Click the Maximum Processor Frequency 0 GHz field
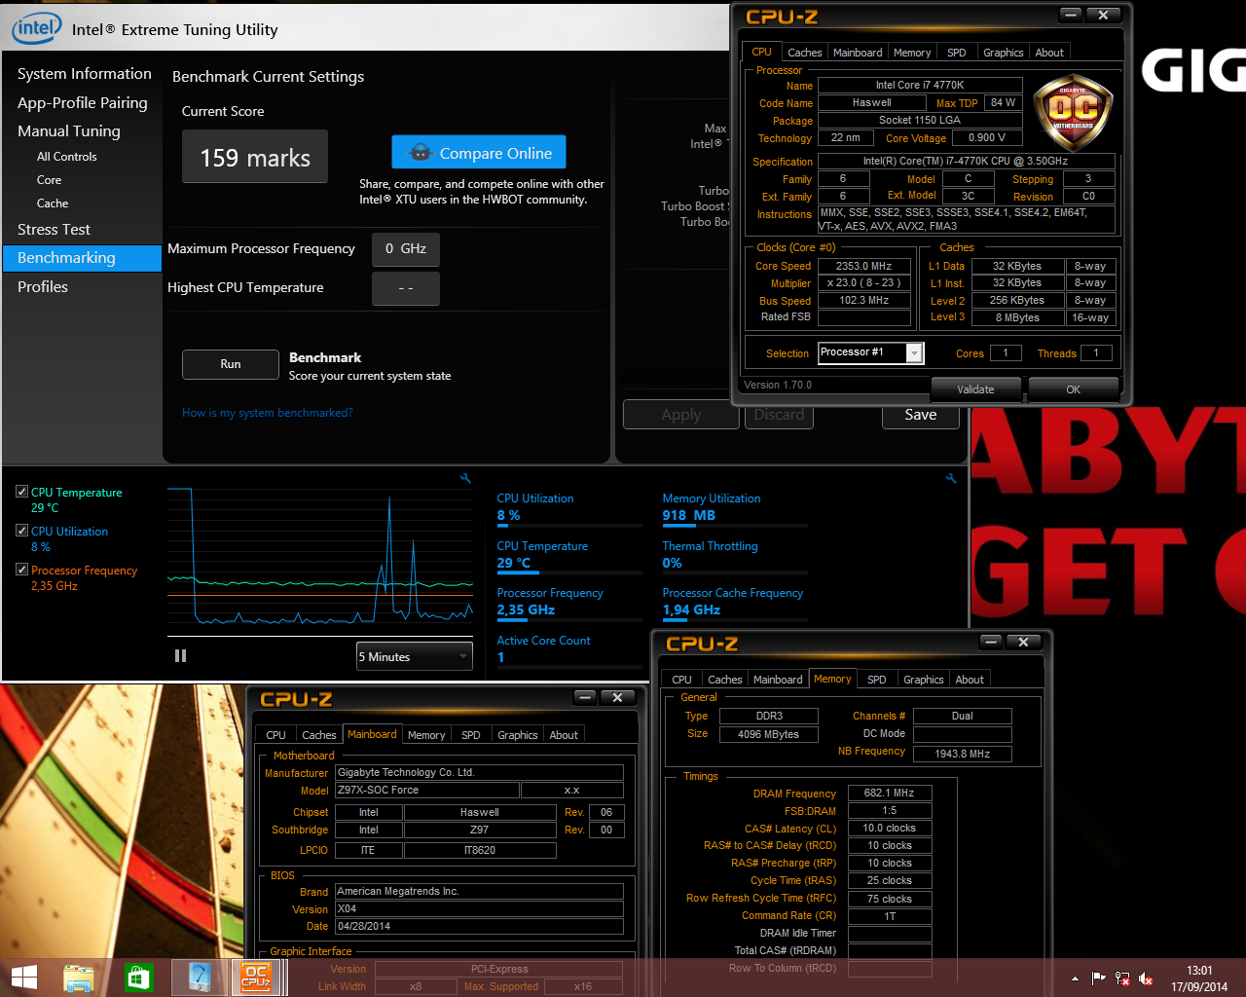The image size is (1246, 997). tap(406, 249)
